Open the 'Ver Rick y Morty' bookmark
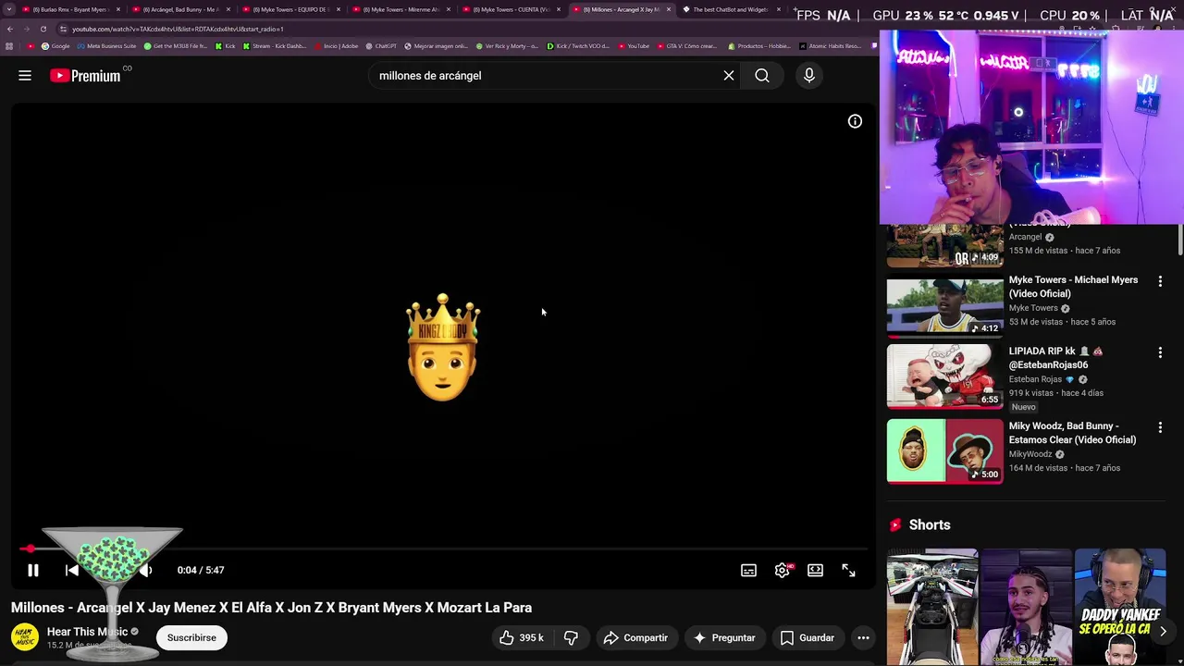Image resolution: width=1184 pixels, height=666 pixels. coord(507,46)
